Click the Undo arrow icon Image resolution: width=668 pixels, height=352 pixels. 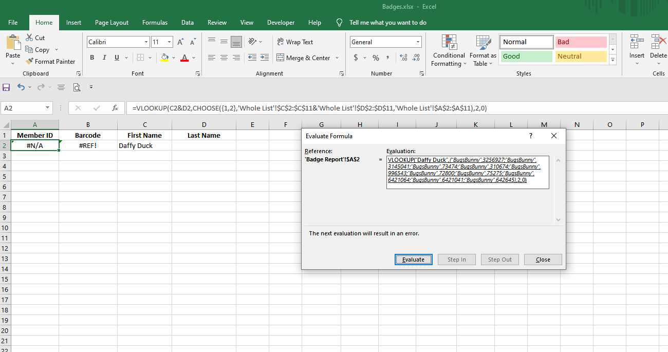point(21,87)
